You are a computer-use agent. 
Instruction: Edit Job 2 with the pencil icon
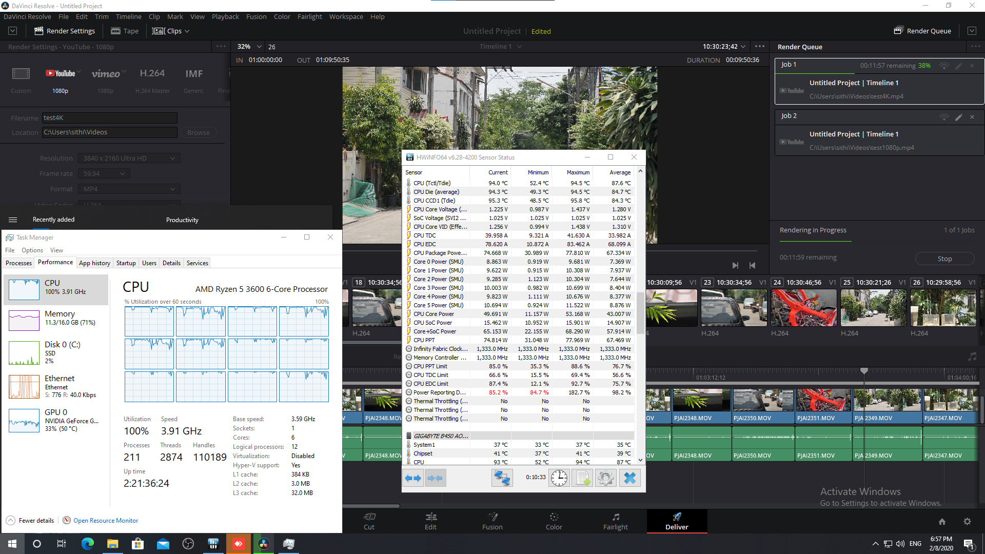[958, 117]
